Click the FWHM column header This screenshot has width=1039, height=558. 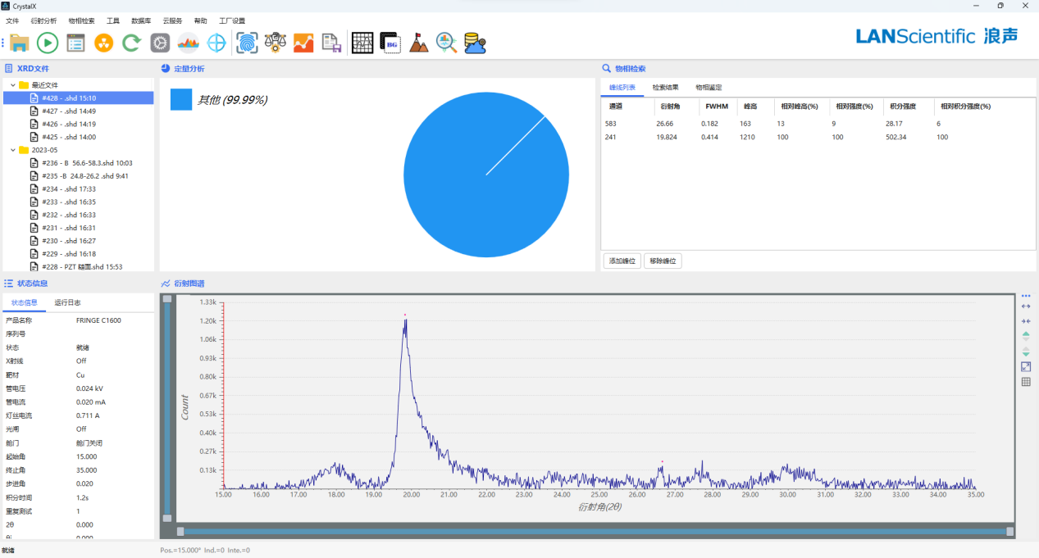tap(717, 107)
